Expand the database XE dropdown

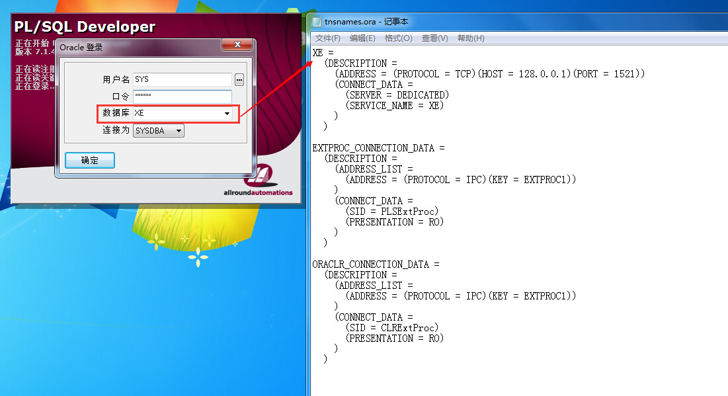click(227, 113)
